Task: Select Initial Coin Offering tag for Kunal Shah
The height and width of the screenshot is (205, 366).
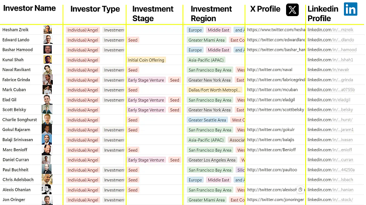Action: tap(146, 60)
